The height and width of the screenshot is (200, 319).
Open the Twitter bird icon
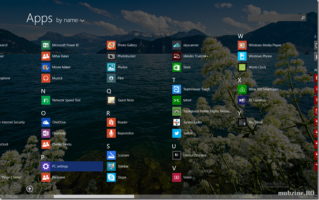click(x=177, y=133)
